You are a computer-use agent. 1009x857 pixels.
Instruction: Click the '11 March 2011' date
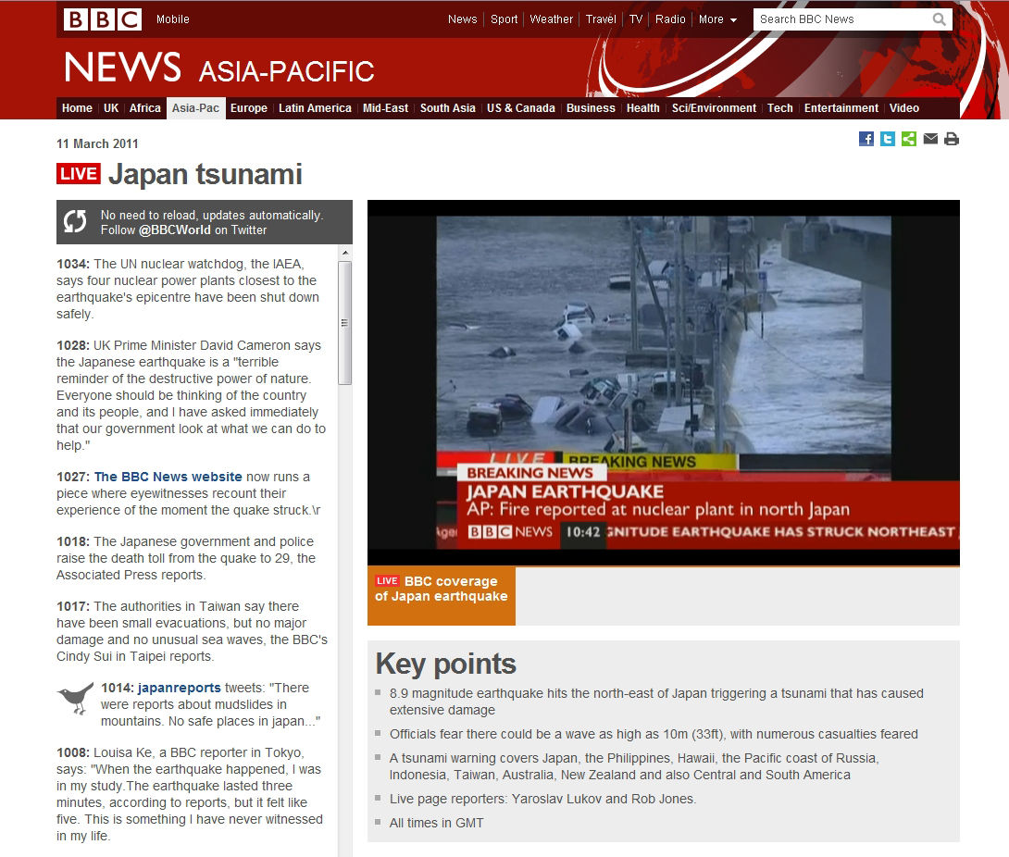[x=97, y=143]
